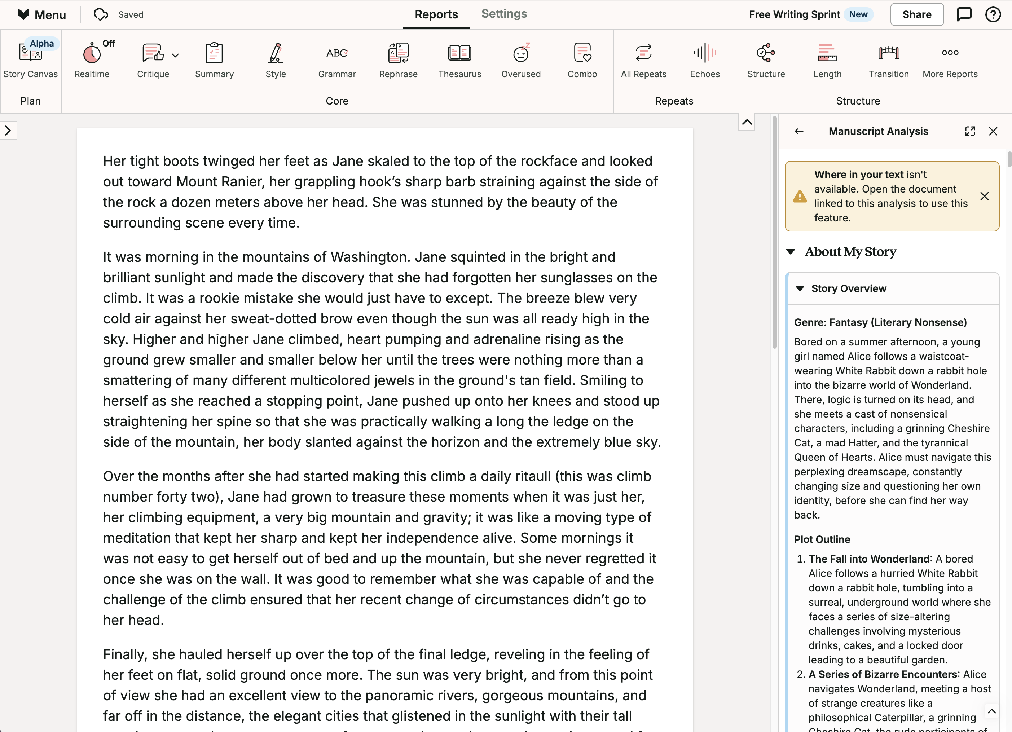
Task: Collapse the reports toolbar with chevron
Action: (747, 122)
